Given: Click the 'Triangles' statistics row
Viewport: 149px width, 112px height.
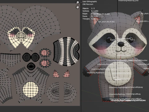Looking at the screenshot, I should (89, 19).
